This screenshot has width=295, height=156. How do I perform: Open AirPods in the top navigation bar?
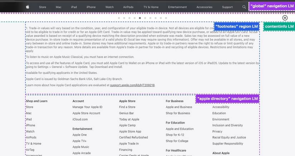coord(128,7)
